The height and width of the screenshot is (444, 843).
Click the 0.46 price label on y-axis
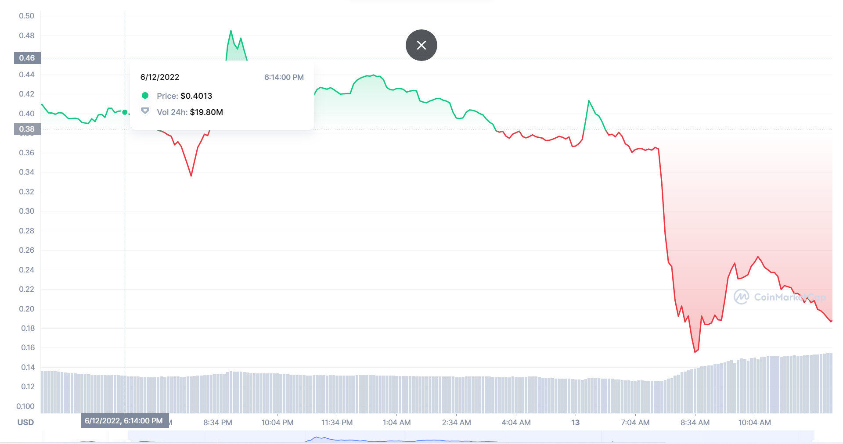click(x=27, y=58)
